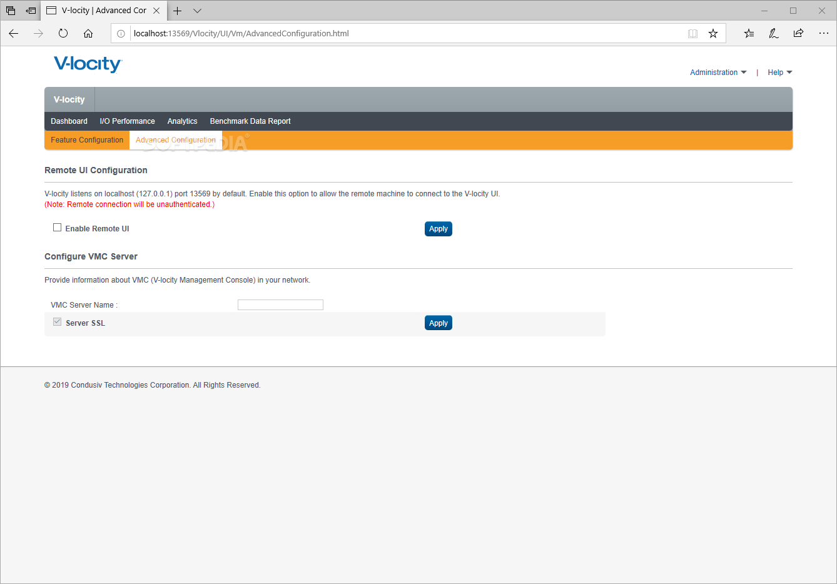Screen dimensions: 837x584
Task: Enable the Remote UI checkbox
Action: (x=57, y=228)
